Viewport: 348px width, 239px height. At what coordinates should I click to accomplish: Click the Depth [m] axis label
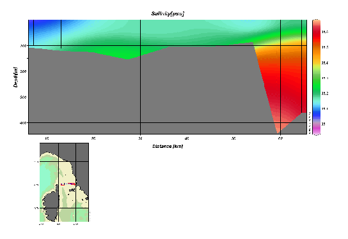tap(15, 77)
